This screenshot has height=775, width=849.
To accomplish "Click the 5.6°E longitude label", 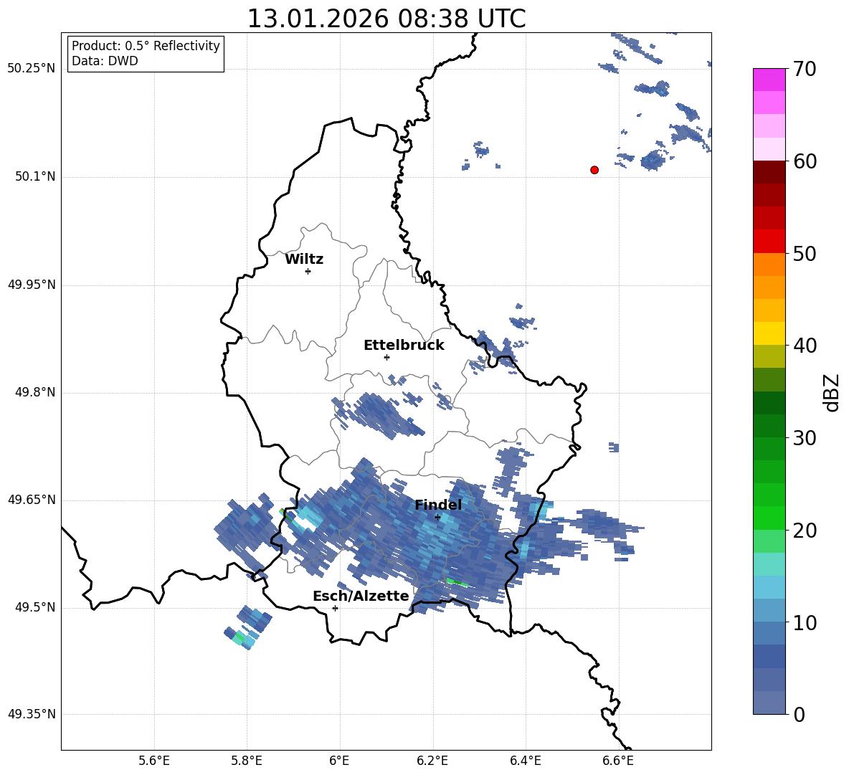I will click(154, 761).
